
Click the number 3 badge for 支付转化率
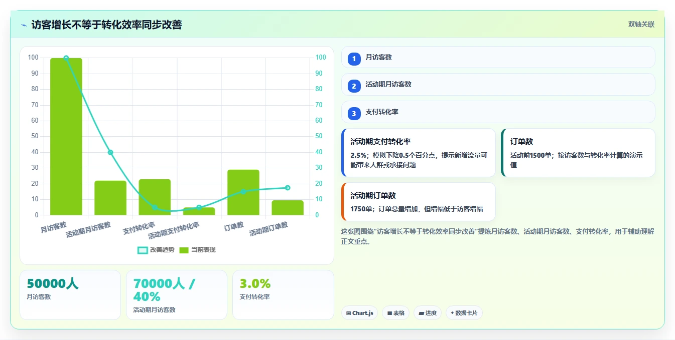[354, 114]
